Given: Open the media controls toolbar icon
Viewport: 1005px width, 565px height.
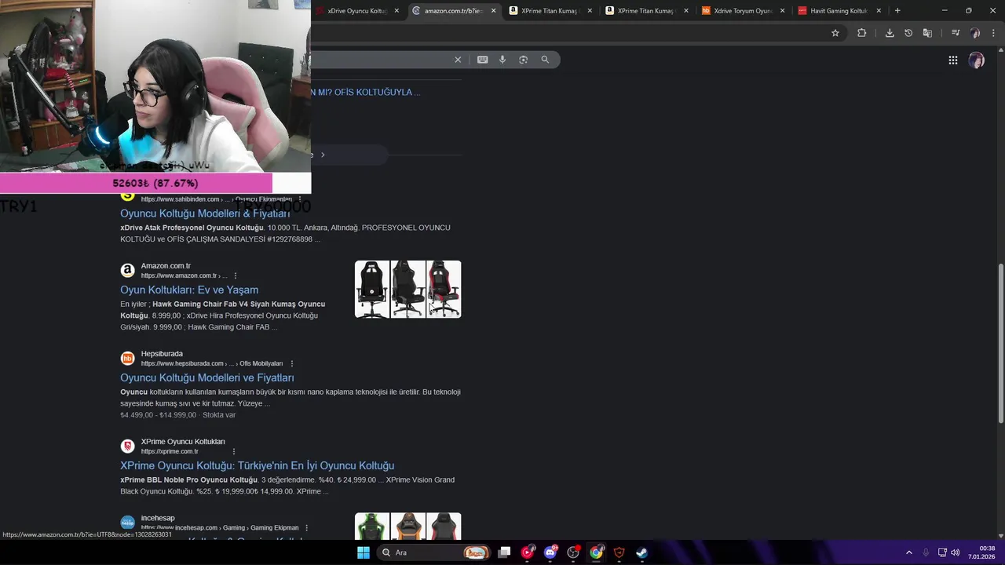Looking at the screenshot, I should (956, 33).
